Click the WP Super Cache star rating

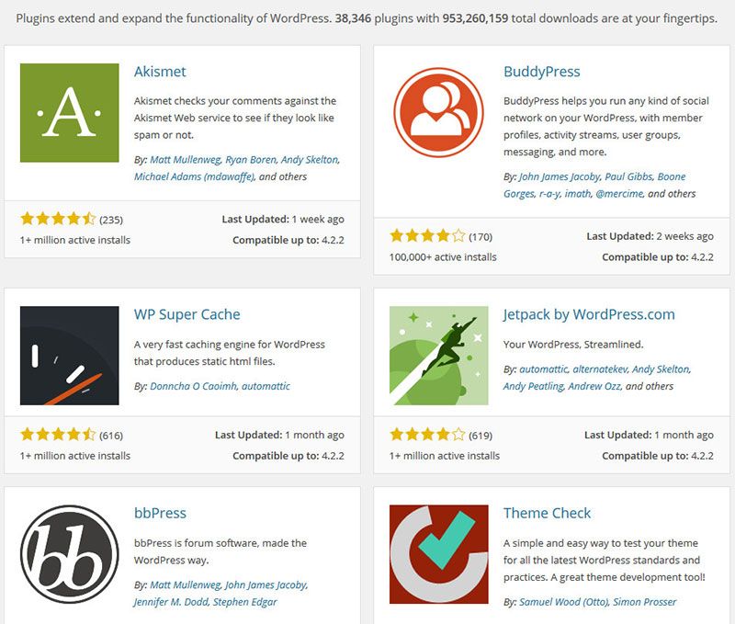58,435
